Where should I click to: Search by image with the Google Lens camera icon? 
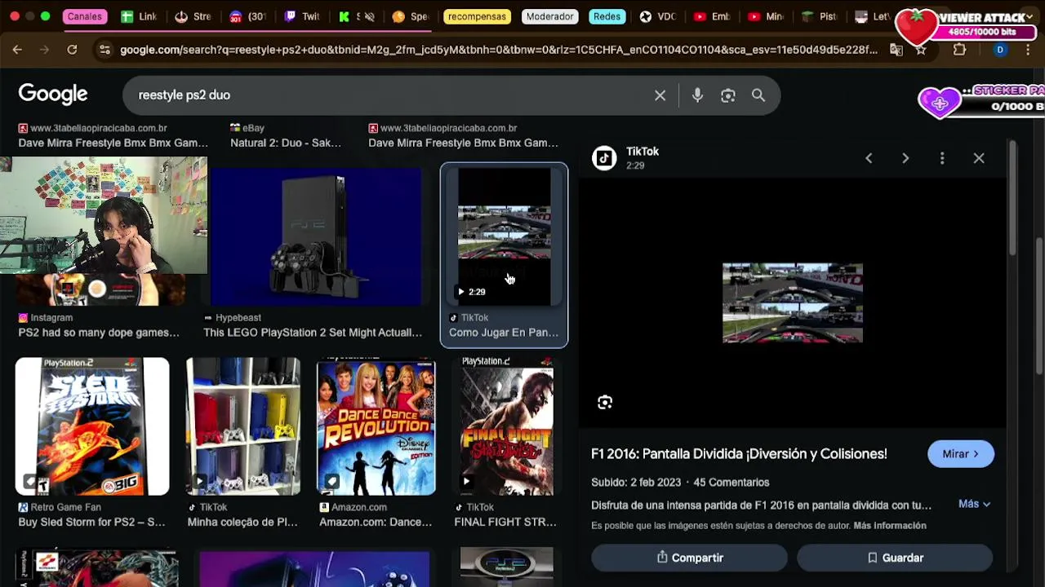(x=728, y=95)
